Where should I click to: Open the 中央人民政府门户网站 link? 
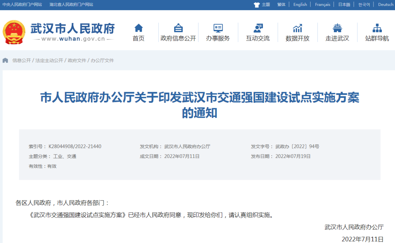click(x=22, y=5)
